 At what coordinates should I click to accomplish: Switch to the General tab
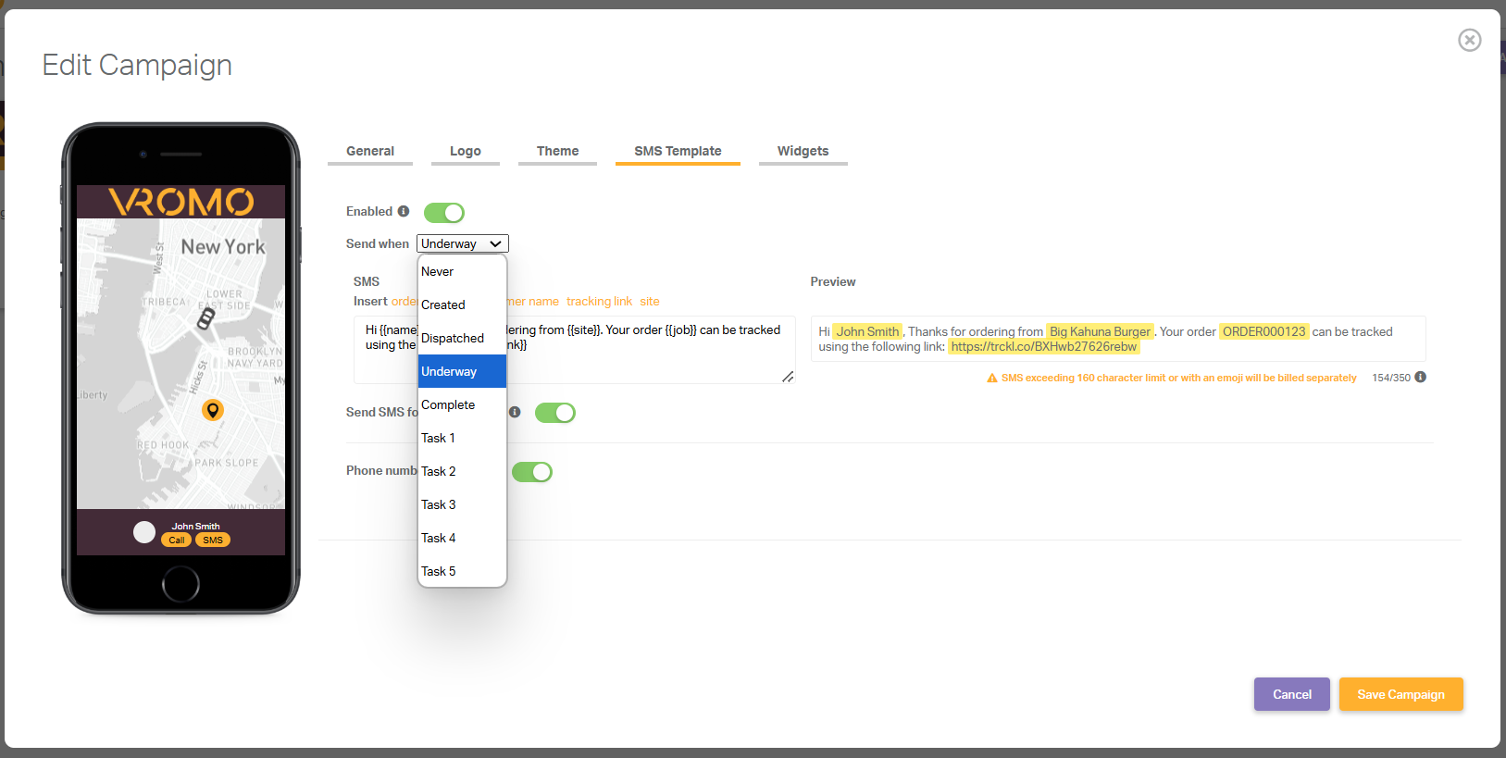coord(370,152)
